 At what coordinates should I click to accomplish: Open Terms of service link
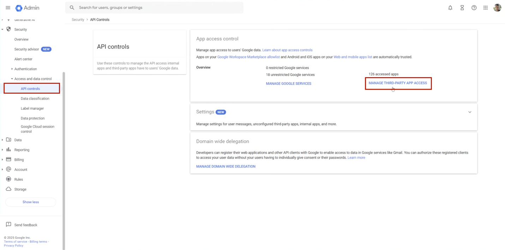pyautogui.click(x=16, y=242)
